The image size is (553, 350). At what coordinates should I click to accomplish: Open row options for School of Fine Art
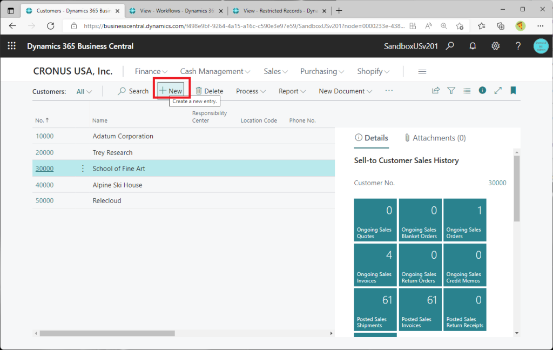(83, 169)
